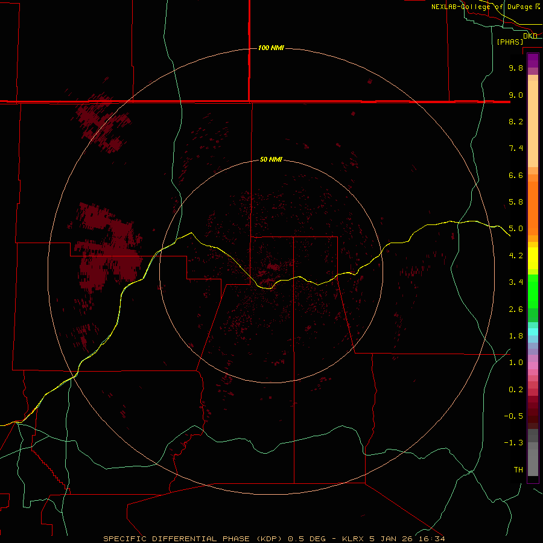Click the 6.6 color scale value
The height and width of the screenshot is (543, 543).
click(x=516, y=175)
